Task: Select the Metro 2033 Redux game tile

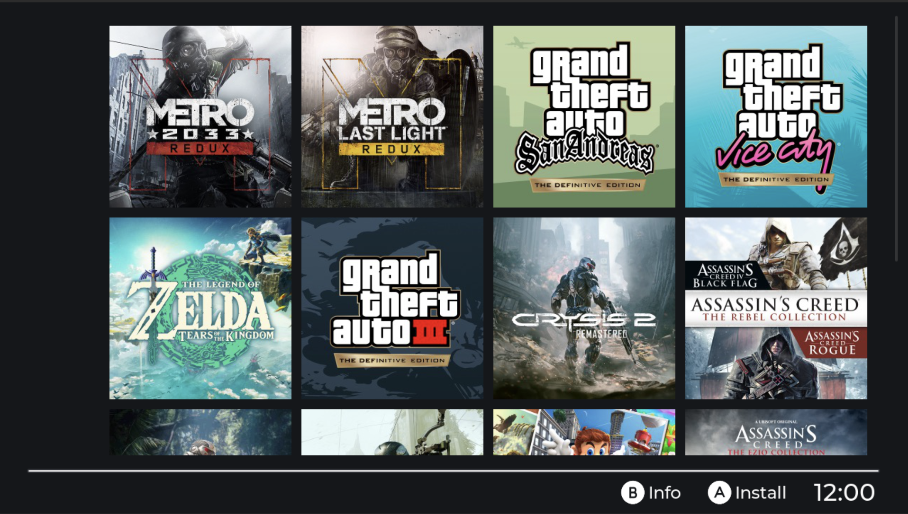Action: 200,116
